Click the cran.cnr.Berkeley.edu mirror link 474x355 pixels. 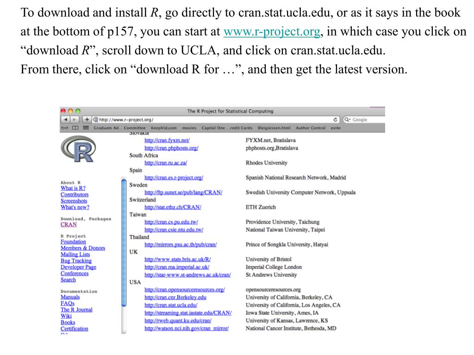click(x=175, y=297)
